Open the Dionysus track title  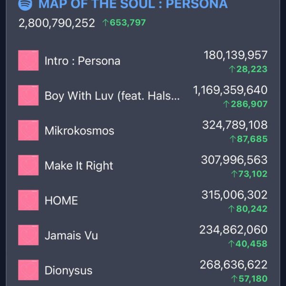[68, 270]
